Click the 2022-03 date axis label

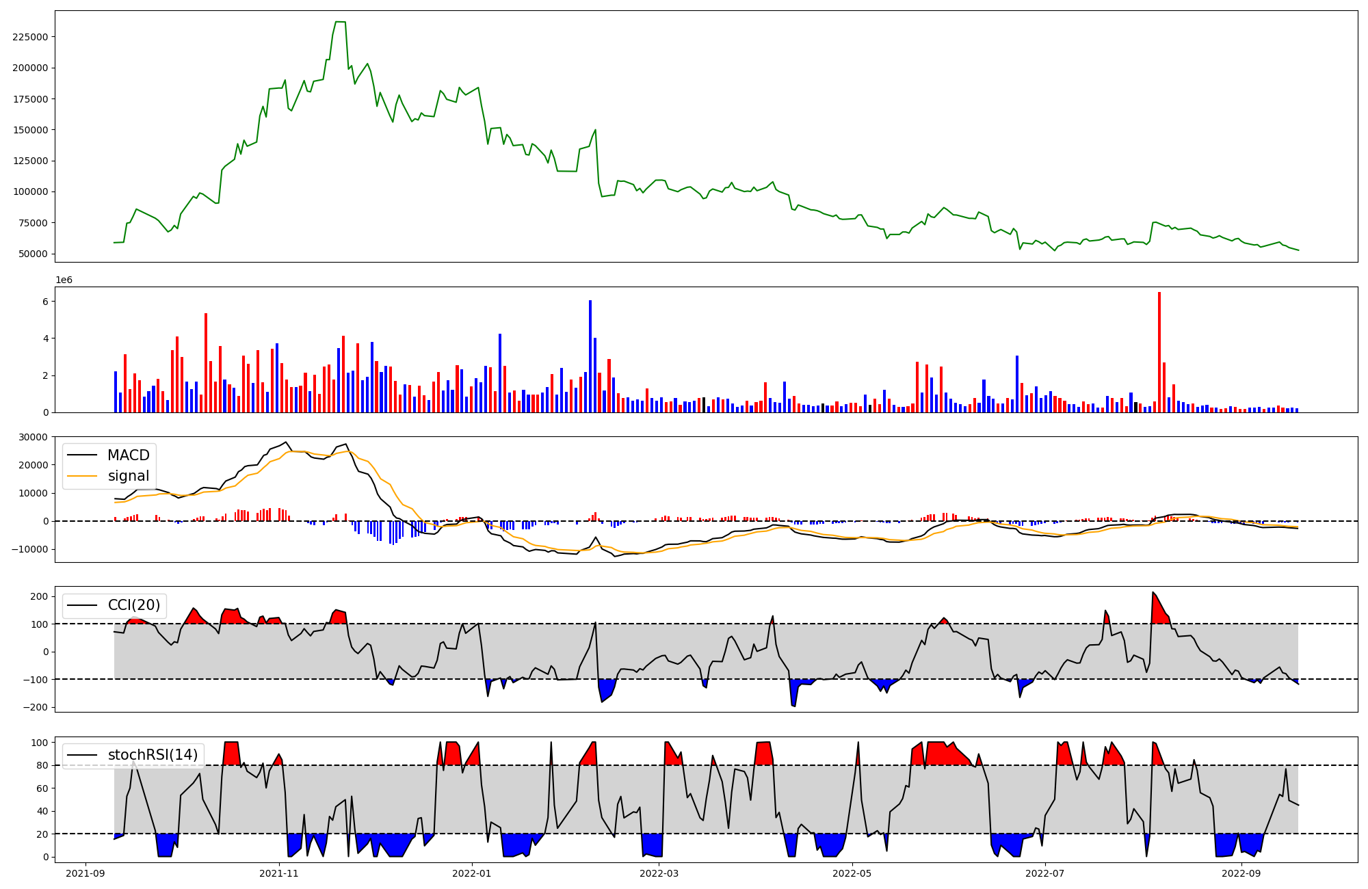(659, 873)
